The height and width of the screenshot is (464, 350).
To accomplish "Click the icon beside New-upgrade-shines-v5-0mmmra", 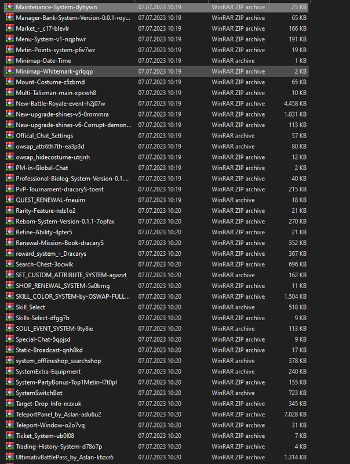I will pyautogui.click(x=10, y=114).
